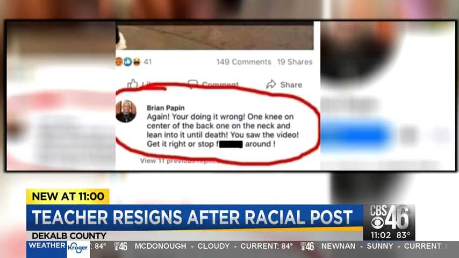This screenshot has width=459, height=258.
Task: Open the Brian Papin name link
Action: (166, 107)
